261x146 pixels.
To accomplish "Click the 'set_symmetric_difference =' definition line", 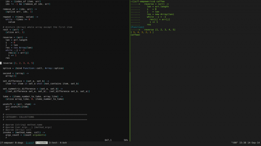I will (x=33, y=89).
